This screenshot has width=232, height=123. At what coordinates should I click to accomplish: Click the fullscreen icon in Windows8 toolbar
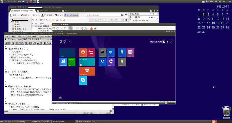[x=54, y=28]
